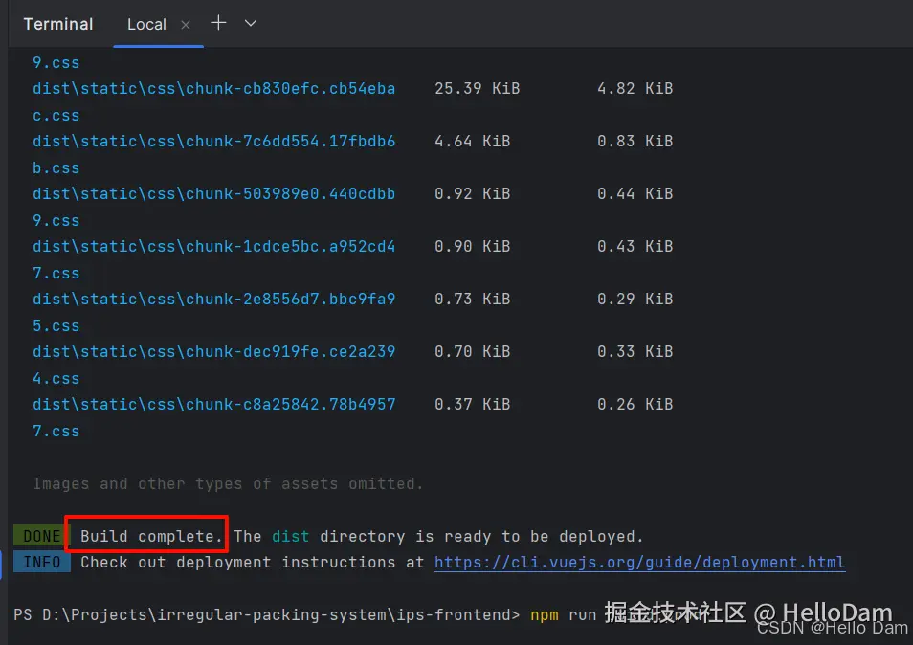Screen dimensions: 913x645
Task: Click the blue INFO status badge
Action: pyautogui.click(x=41, y=562)
